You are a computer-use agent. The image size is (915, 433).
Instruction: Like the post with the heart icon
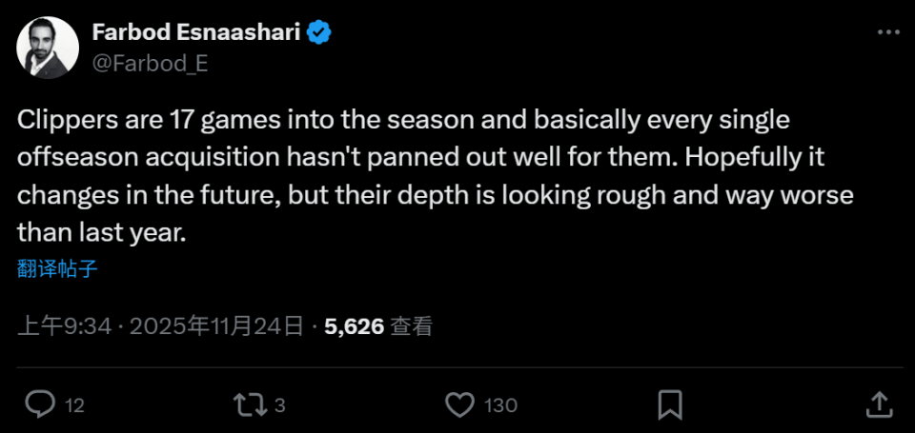coord(460,404)
